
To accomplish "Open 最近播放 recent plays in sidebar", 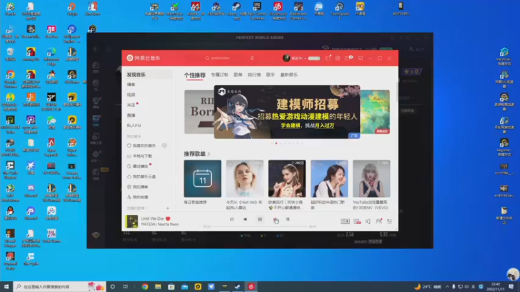I will point(139,166).
